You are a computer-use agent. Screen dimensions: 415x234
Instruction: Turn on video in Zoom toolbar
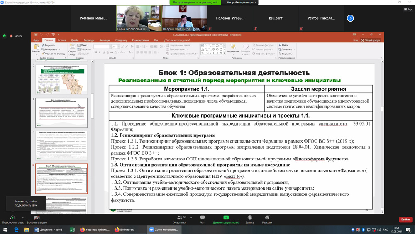click(x=37, y=218)
